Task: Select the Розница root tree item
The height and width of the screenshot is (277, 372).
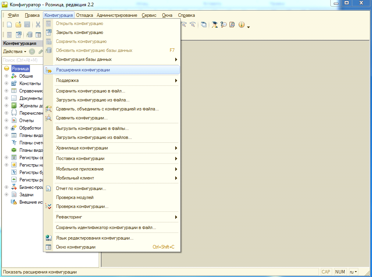Action: point(20,69)
